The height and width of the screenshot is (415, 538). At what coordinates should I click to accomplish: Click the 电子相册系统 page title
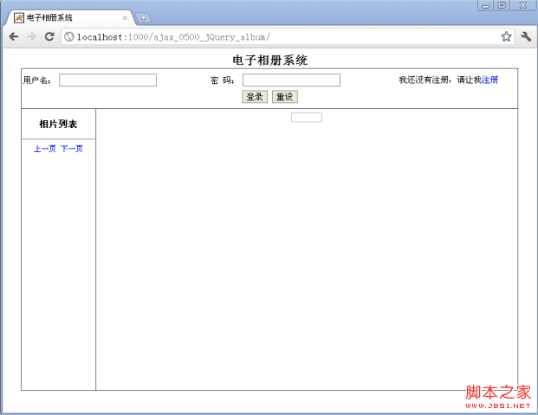coord(269,61)
